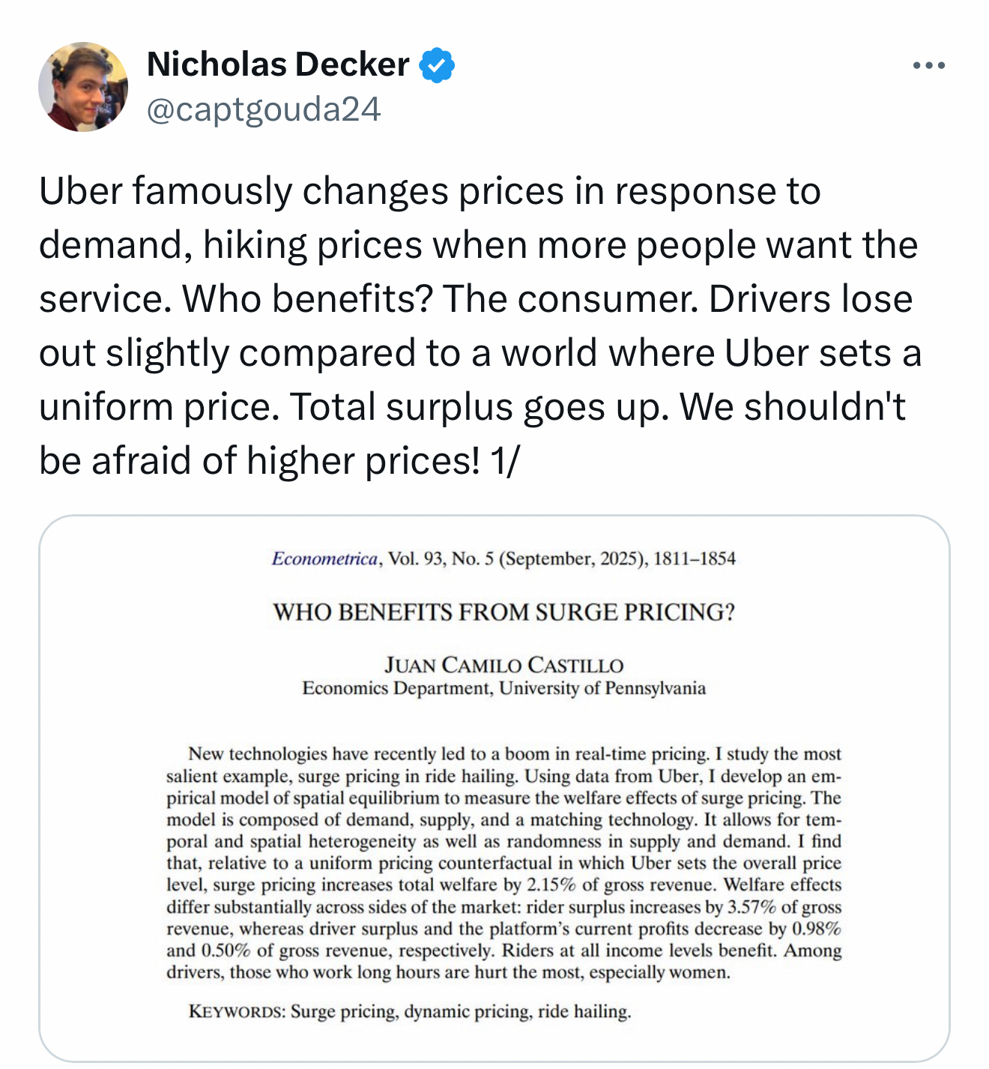Click author name Juan Camilo Castillo

(x=503, y=665)
